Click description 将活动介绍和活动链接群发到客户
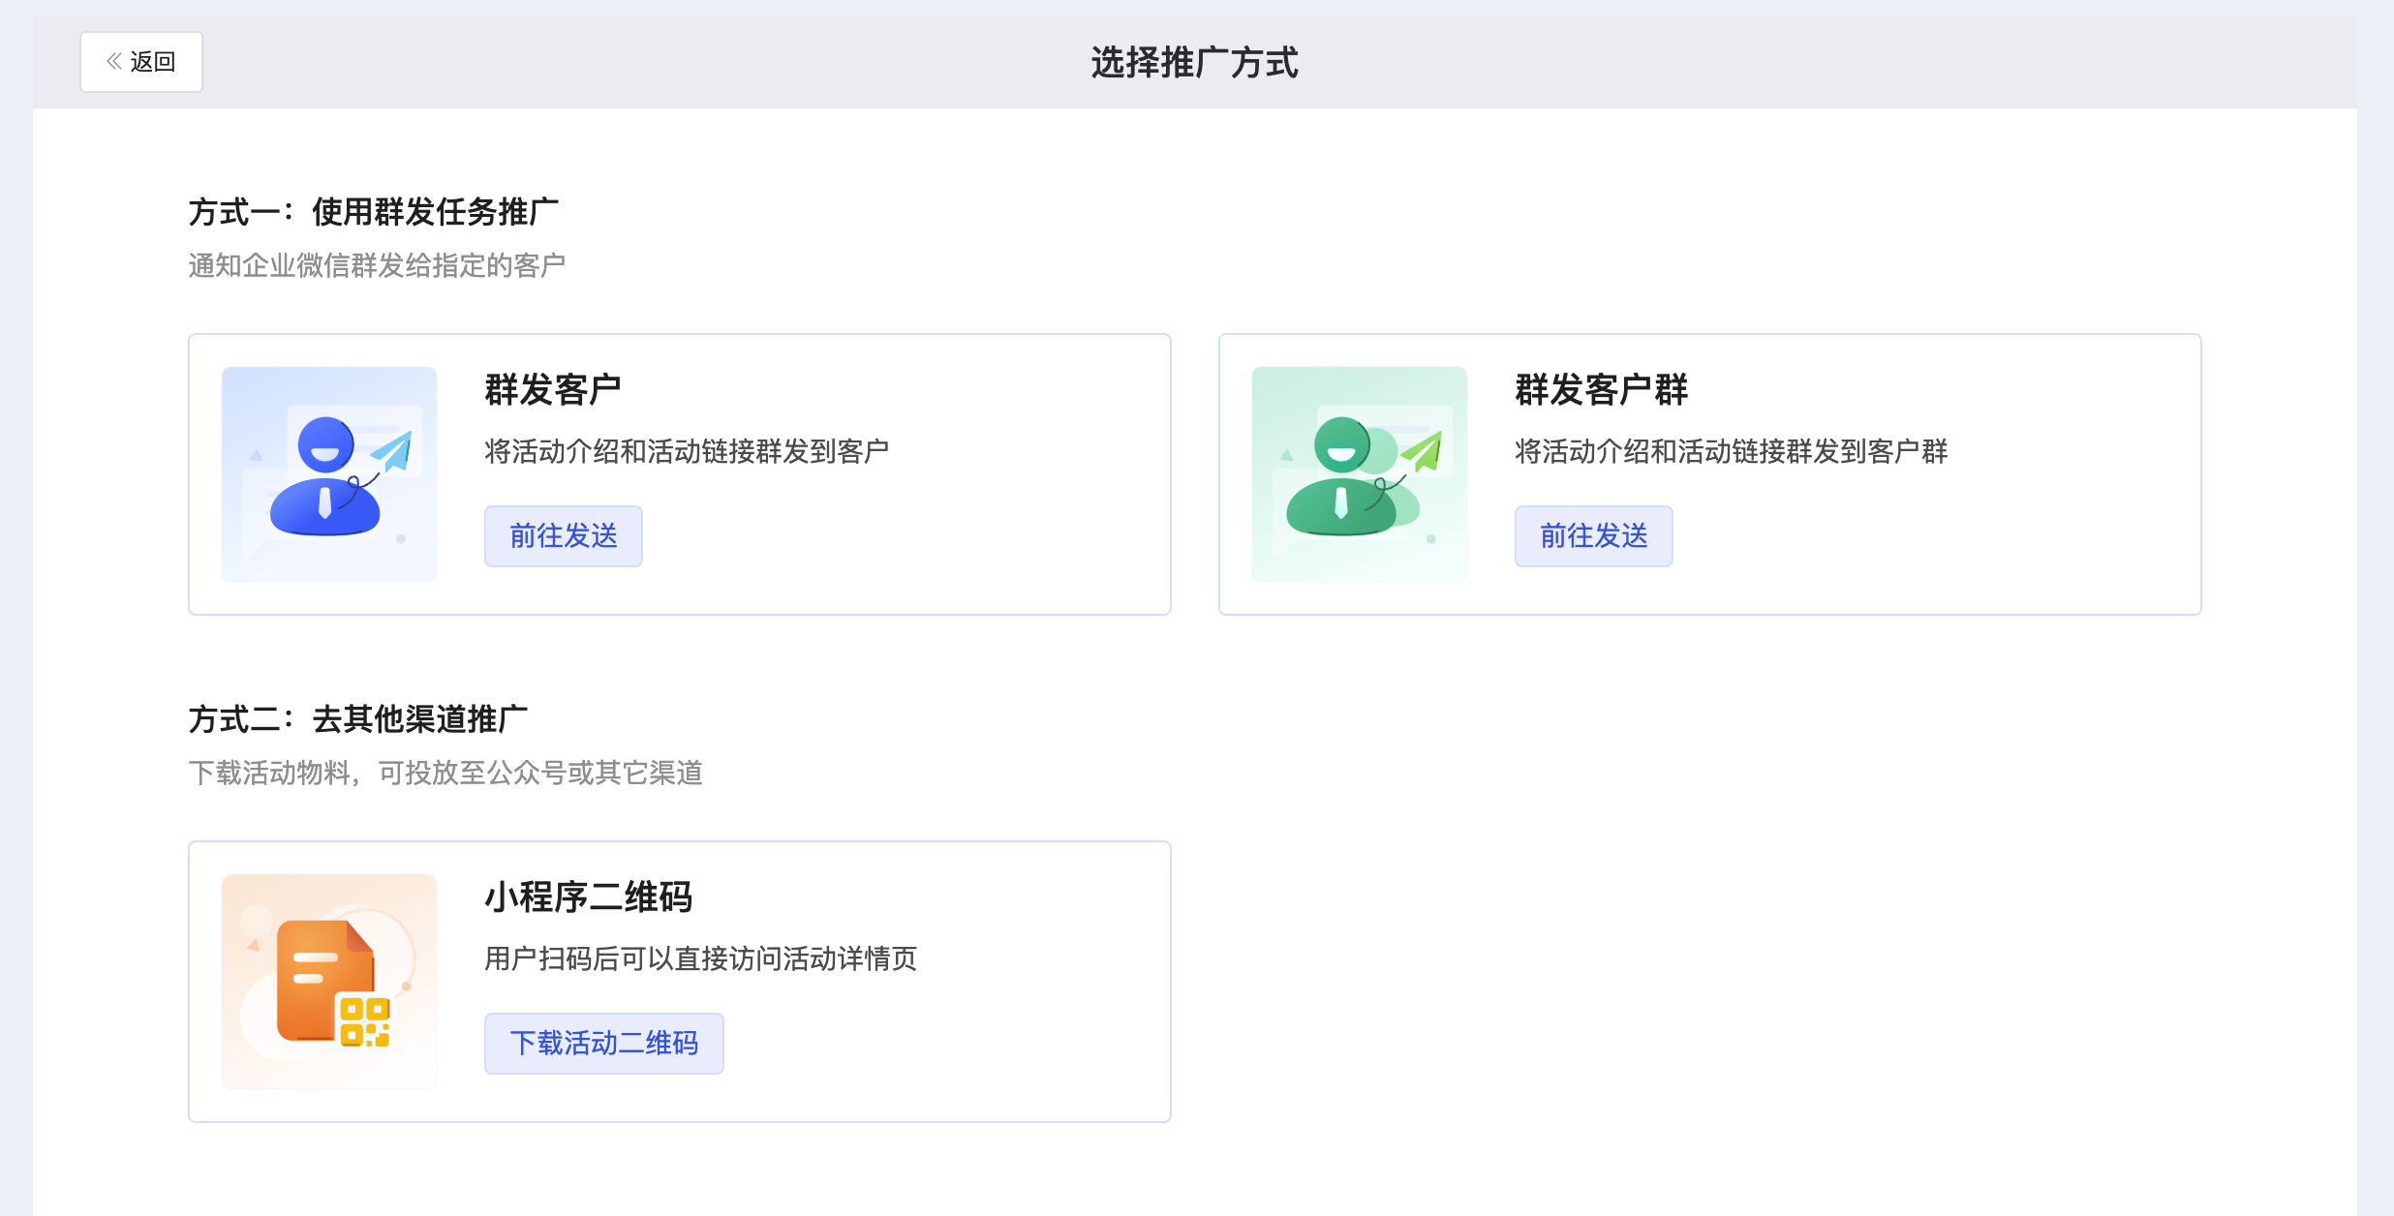The width and height of the screenshot is (2394, 1216). [x=687, y=451]
